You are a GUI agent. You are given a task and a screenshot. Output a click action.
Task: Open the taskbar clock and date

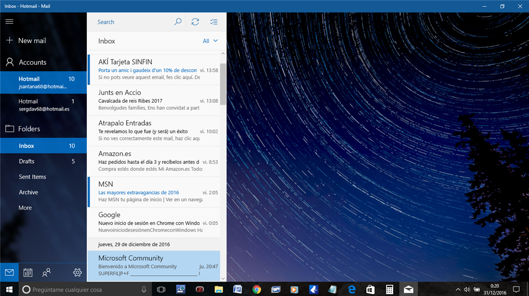494,289
